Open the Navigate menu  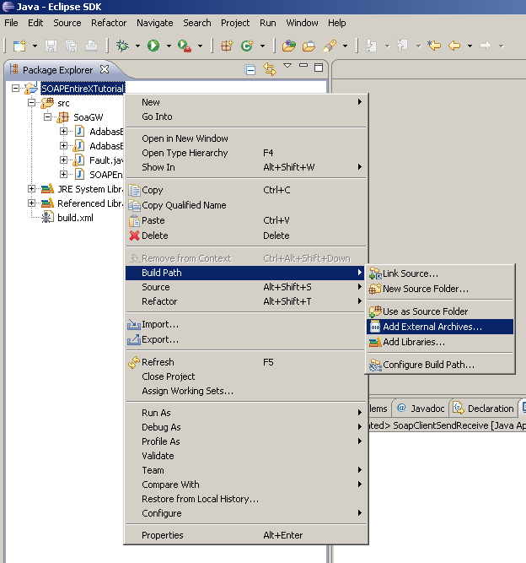coord(154,23)
